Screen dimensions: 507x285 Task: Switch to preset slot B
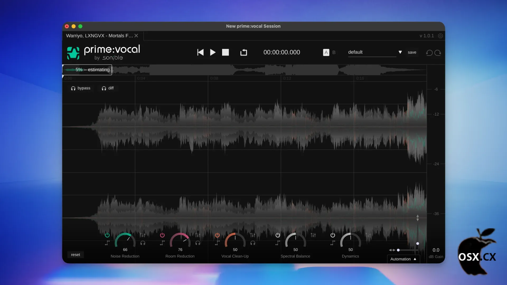click(x=334, y=52)
